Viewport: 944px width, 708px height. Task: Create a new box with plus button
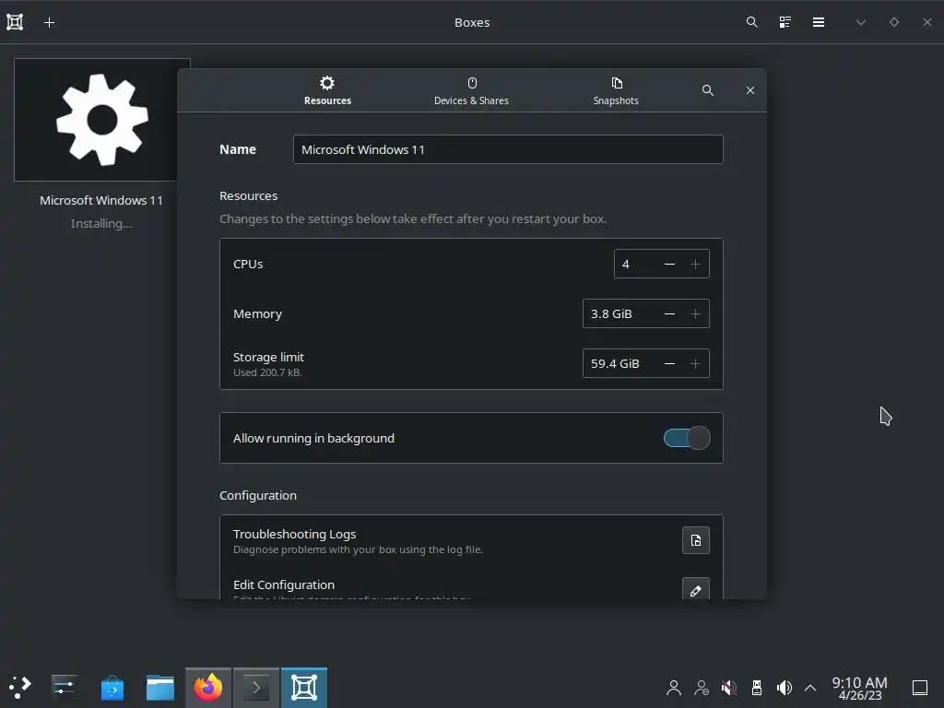[50, 22]
